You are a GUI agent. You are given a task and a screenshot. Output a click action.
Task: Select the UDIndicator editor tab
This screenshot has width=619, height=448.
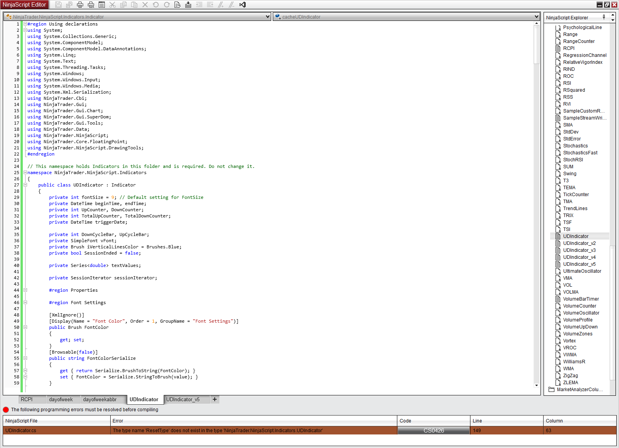tap(145, 399)
